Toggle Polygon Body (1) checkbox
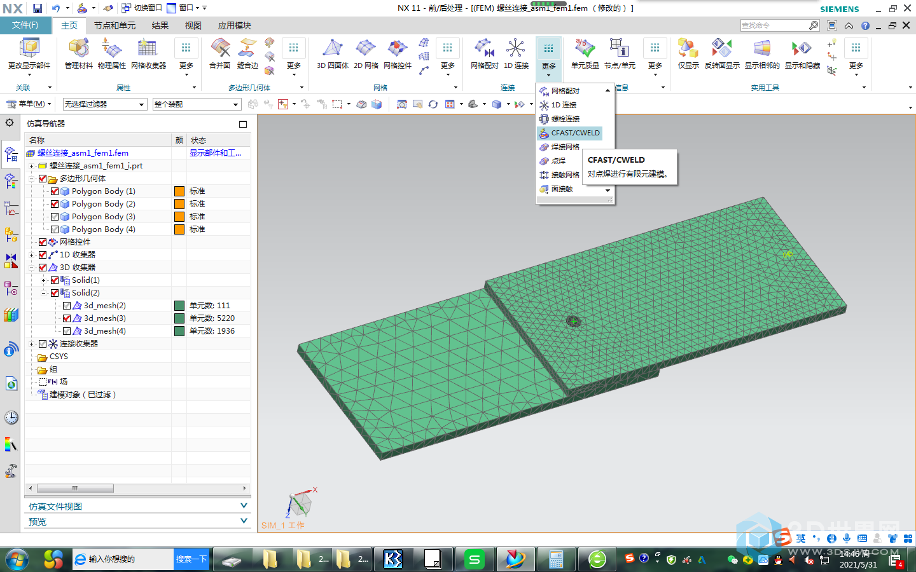 (55, 191)
